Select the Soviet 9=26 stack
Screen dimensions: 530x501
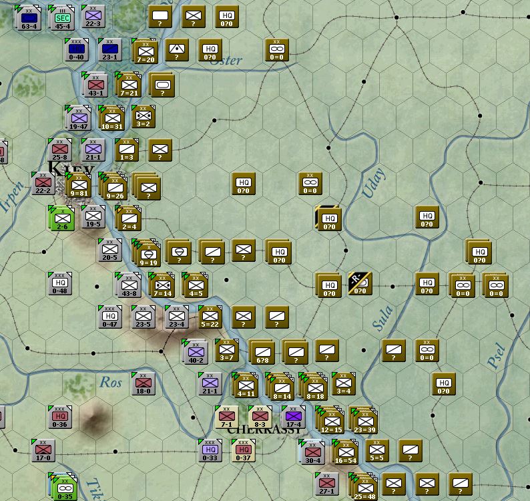pos(115,188)
